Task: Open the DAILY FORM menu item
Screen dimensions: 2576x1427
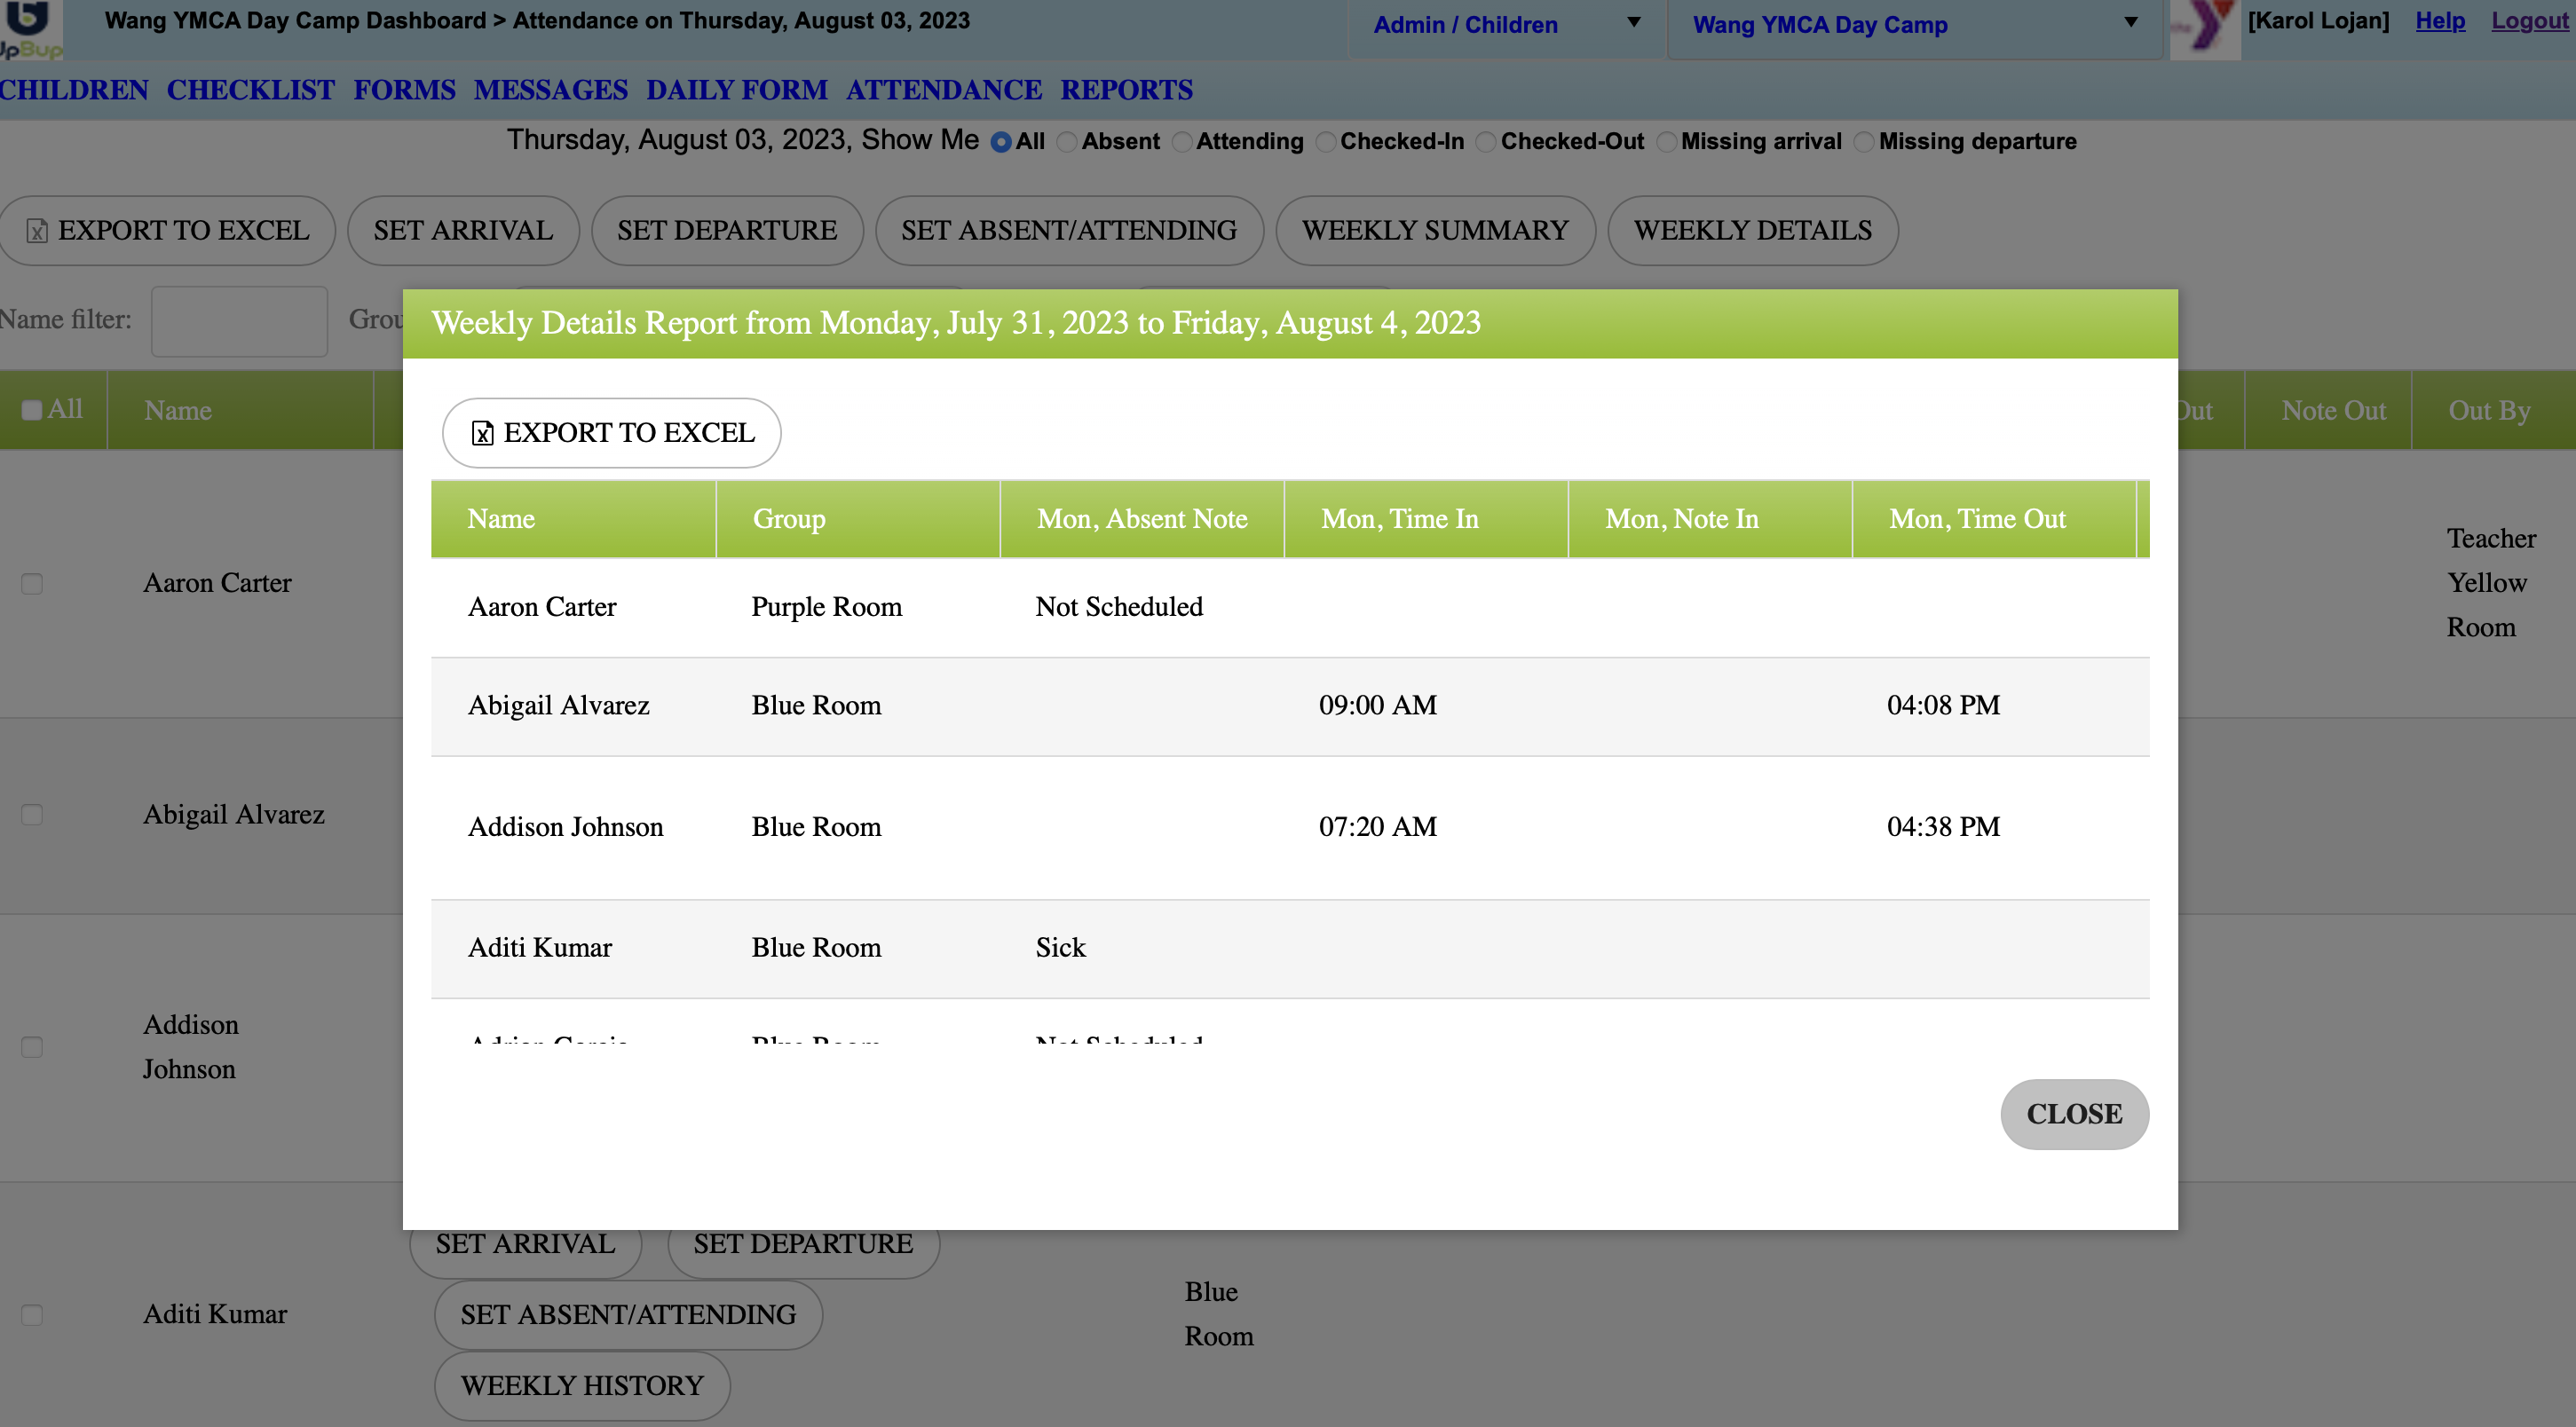Action: (736, 90)
